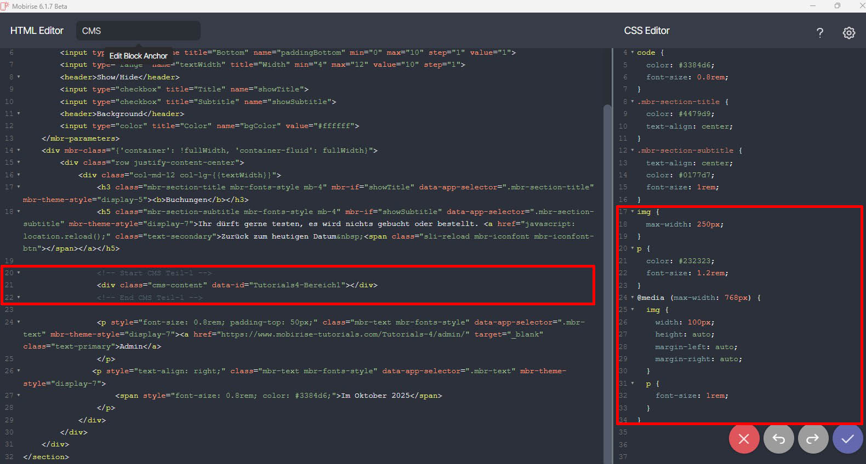Click the undo arrow button
The height and width of the screenshot is (464, 866).
(778, 439)
